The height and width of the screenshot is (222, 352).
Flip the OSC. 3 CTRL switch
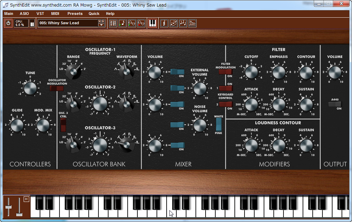[63, 125]
